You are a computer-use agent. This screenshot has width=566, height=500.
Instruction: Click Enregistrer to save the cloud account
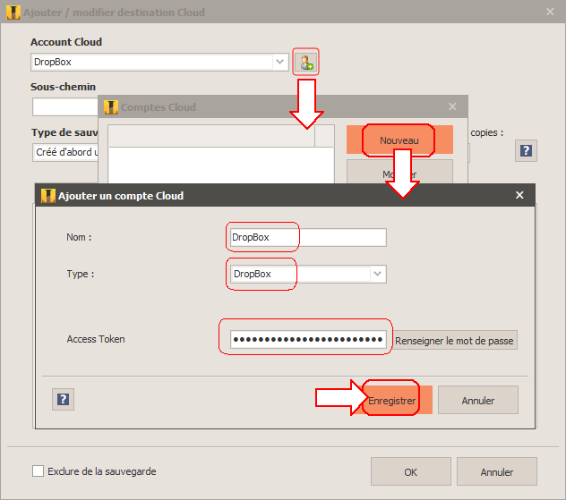(392, 400)
